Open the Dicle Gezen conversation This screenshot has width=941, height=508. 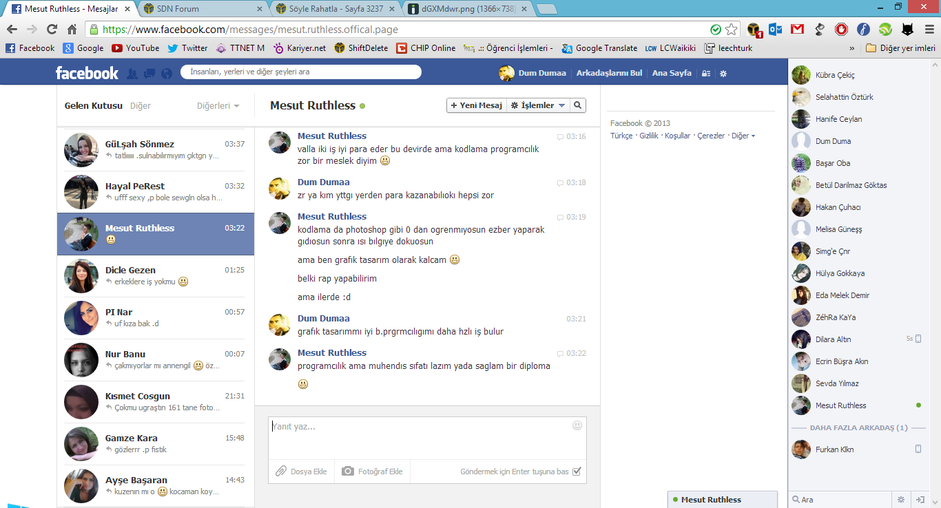coord(156,275)
